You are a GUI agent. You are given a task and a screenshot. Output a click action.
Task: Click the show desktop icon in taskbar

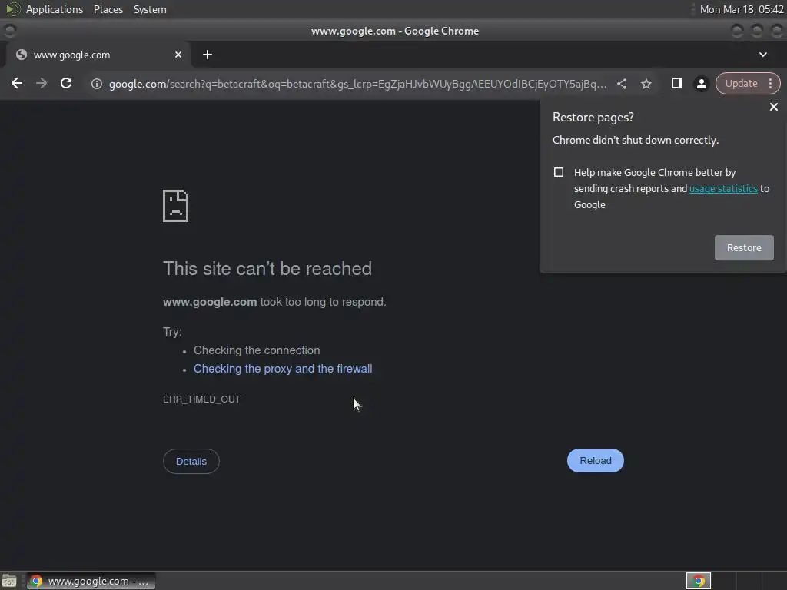[9, 581]
